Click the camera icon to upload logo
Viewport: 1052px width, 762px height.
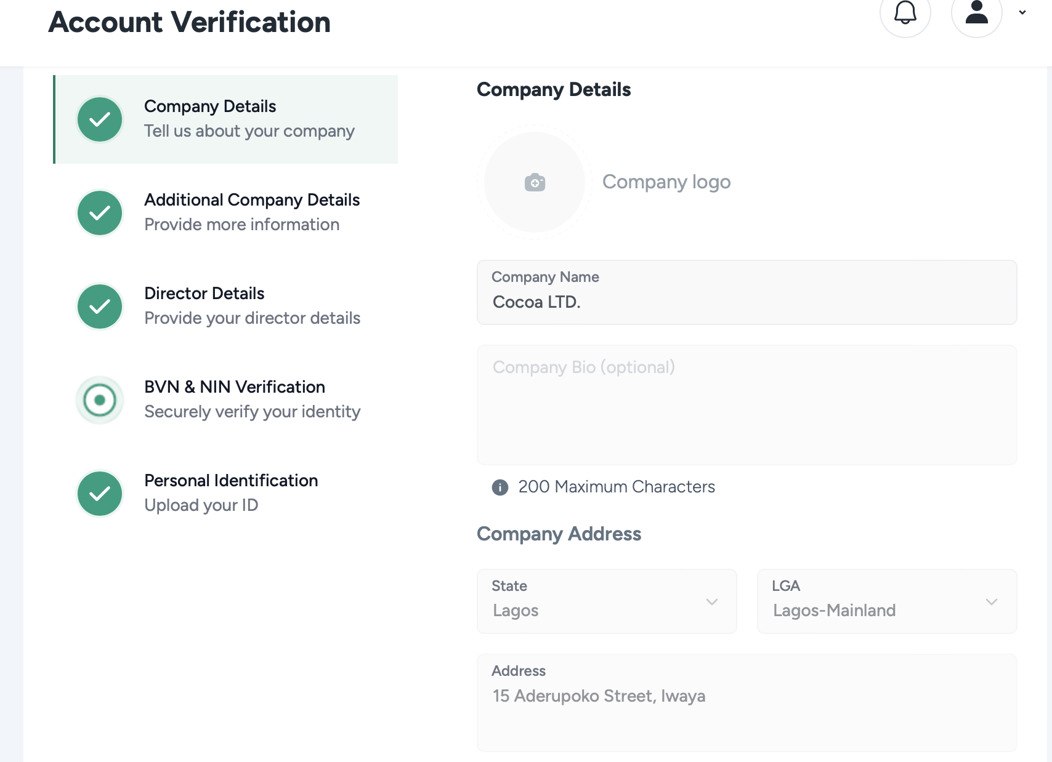click(x=535, y=182)
